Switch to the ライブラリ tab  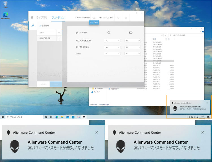point(42,18)
